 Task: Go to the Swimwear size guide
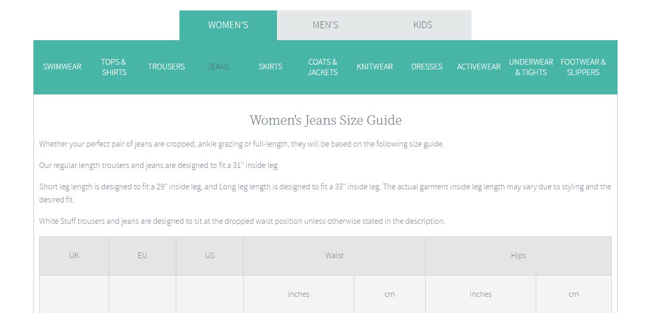tap(62, 67)
